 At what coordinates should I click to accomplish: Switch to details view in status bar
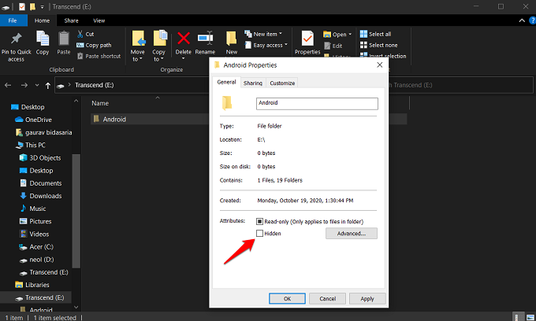pyautogui.click(x=519, y=317)
